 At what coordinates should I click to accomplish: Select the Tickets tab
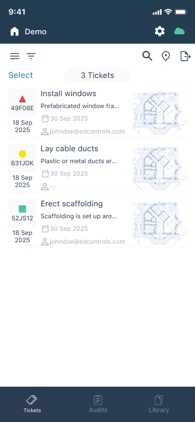click(32, 404)
